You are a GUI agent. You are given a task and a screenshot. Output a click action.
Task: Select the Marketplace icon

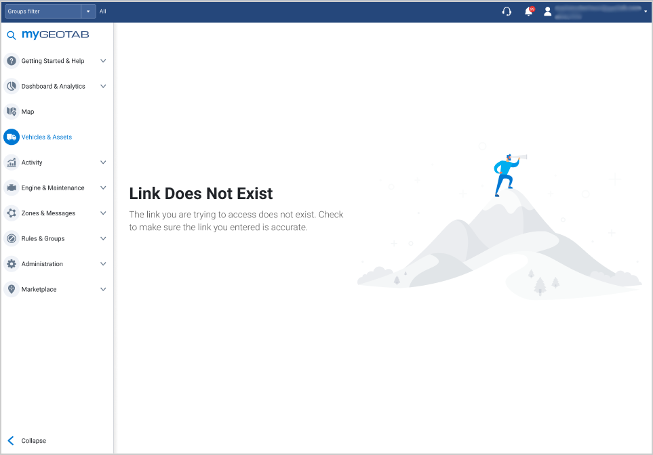(x=12, y=289)
